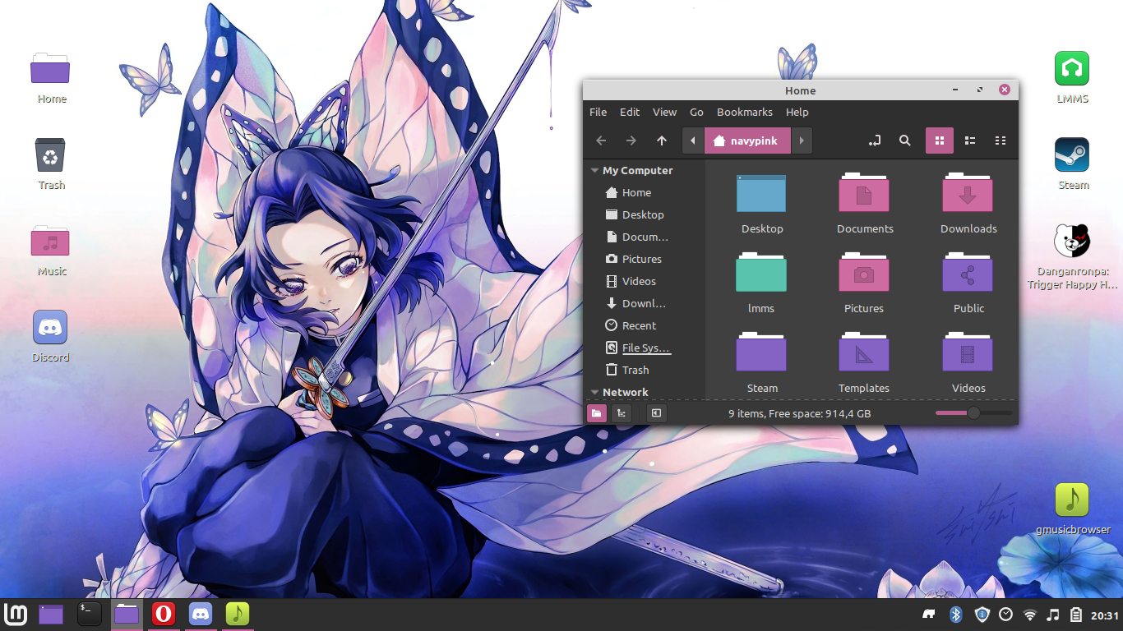Select the Desktop folder icon in Home window
Viewport: 1123px width, 631px height.
[761, 194]
